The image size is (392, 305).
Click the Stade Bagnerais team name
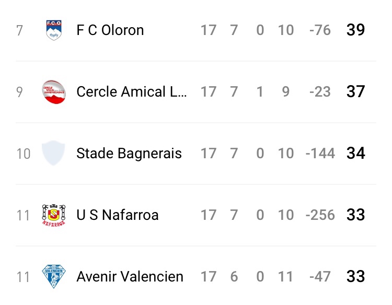point(129,154)
